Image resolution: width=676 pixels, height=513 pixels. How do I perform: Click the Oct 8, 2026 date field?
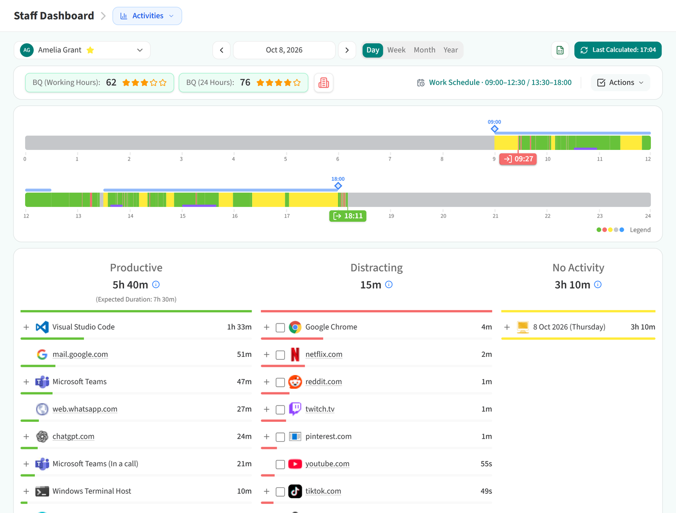pos(284,50)
